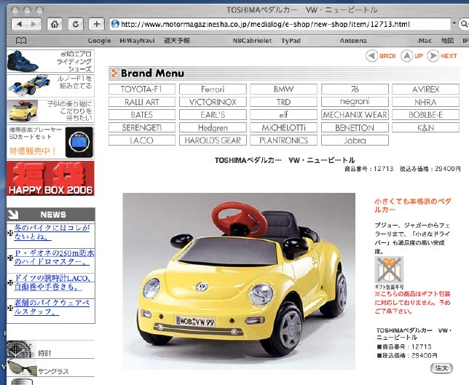
Task: Select the EARL'S brand
Action: pos(213,115)
